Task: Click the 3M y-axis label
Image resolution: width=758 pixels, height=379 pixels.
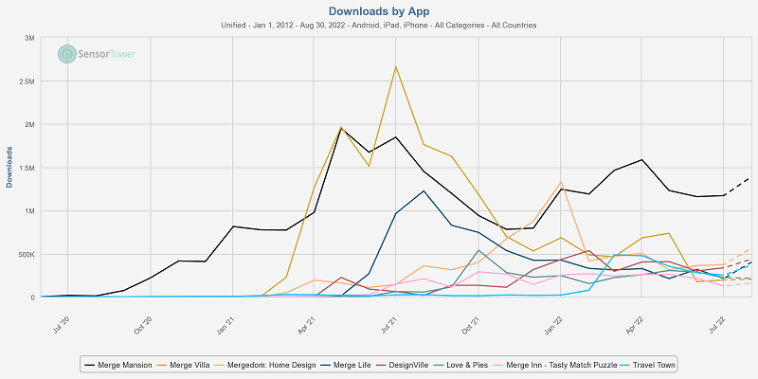Action: click(x=29, y=38)
